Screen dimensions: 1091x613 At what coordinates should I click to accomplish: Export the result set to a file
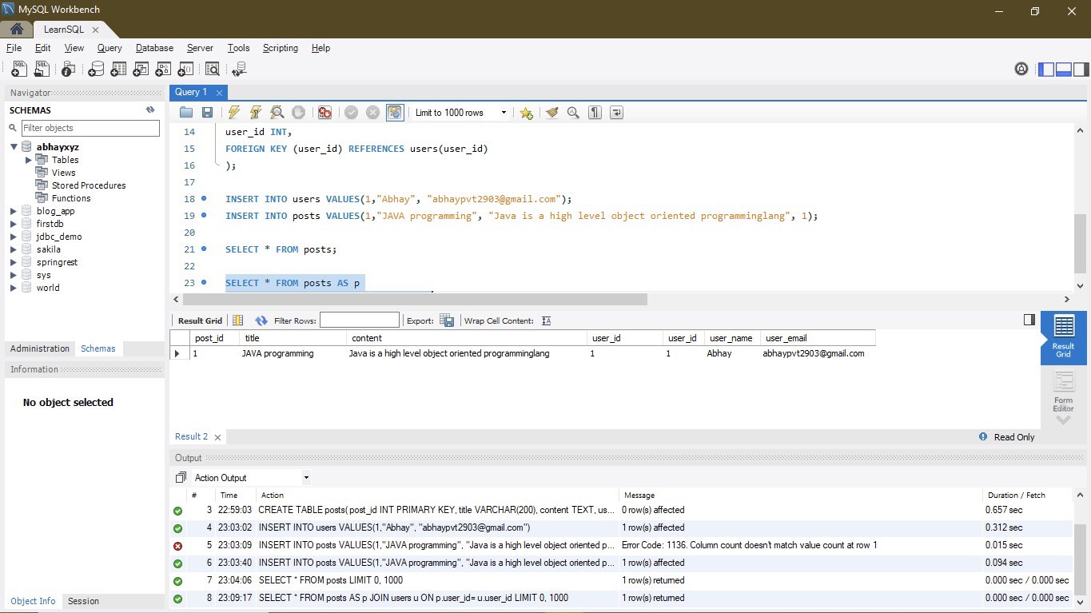[447, 320]
